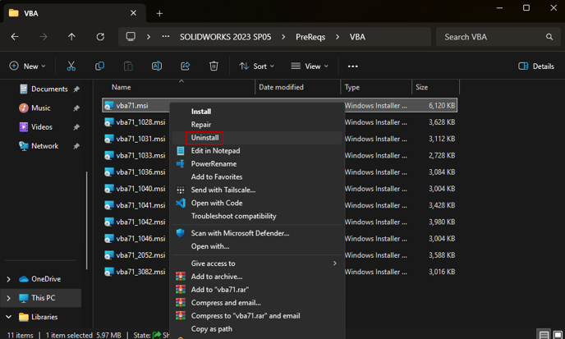The width and height of the screenshot is (565, 339).
Task: Select Open with... menu entry
Action: point(210,246)
